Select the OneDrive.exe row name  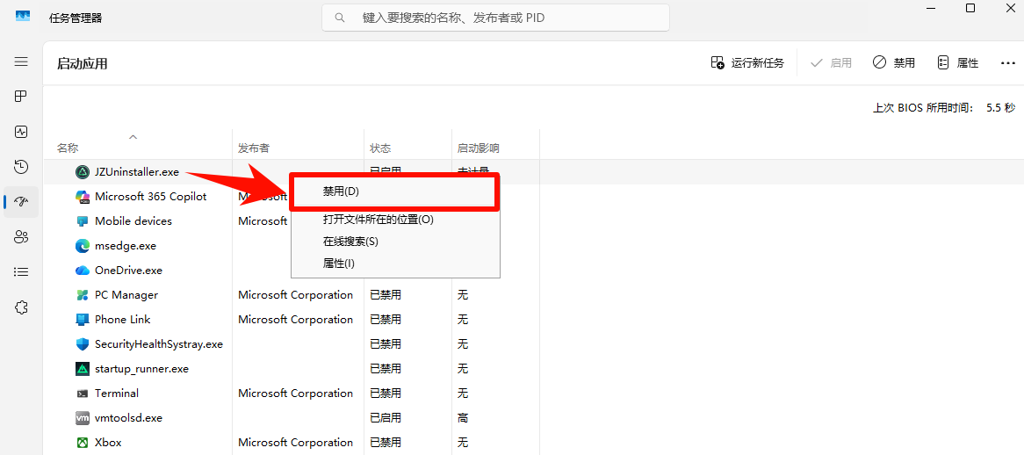(128, 271)
